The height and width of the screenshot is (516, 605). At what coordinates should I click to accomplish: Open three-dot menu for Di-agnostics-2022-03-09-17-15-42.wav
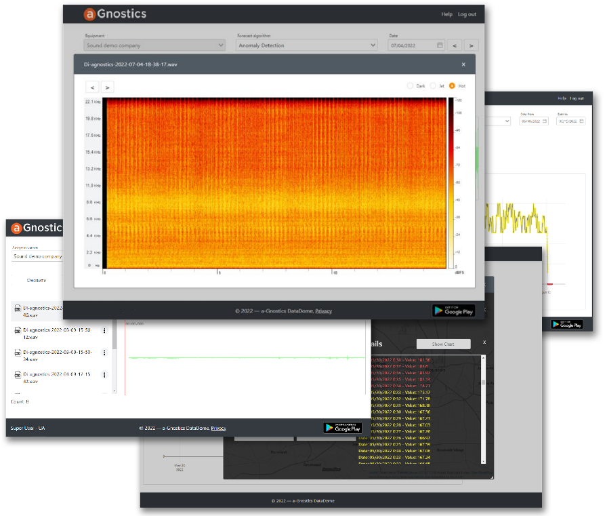(104, 375)
